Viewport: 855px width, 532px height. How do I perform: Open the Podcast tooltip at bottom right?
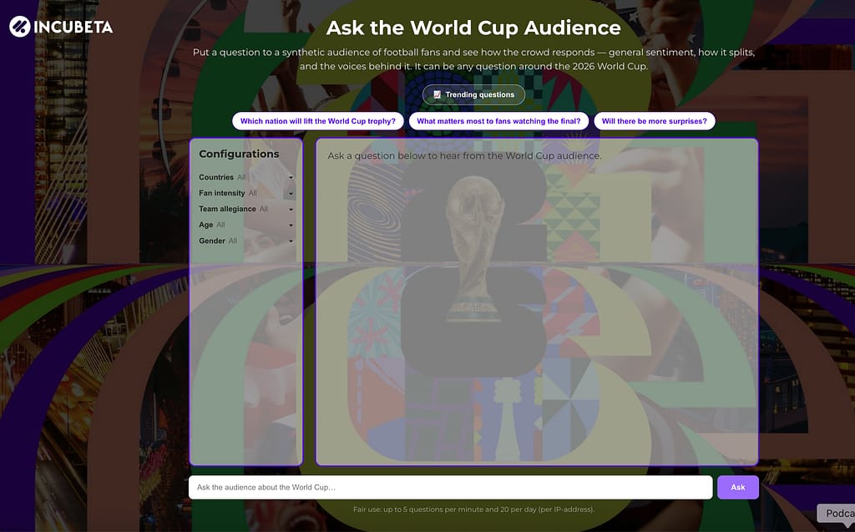837,514
